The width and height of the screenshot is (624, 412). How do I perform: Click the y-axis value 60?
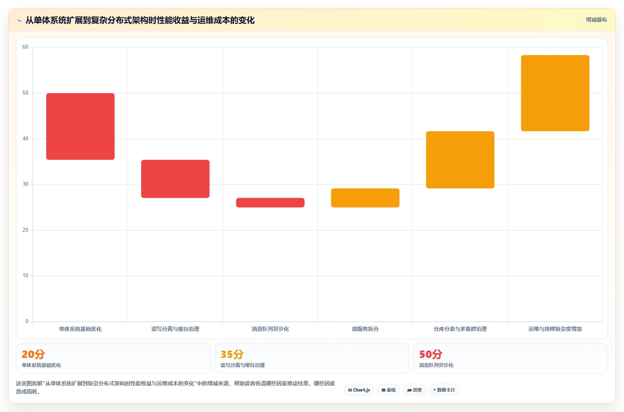click(x=25, y=47)
